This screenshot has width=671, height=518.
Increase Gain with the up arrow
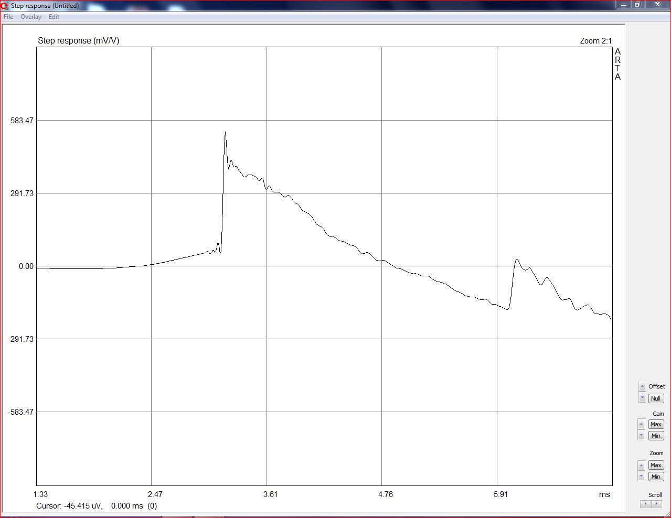click(641, 424)
